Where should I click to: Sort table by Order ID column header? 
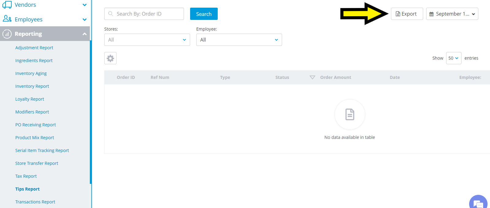[x=126, y=77]
